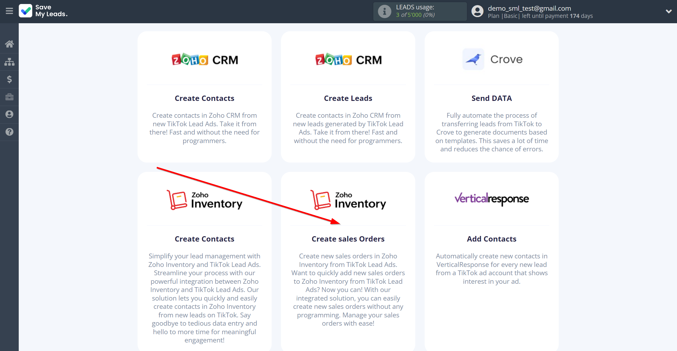The height and width of the screenshot is (351, 677).
Task: Expand the account dropdown chevron
Action: [x=668, y=11]
